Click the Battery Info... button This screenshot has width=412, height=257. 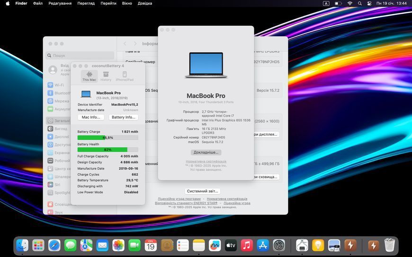pos(124,117)
